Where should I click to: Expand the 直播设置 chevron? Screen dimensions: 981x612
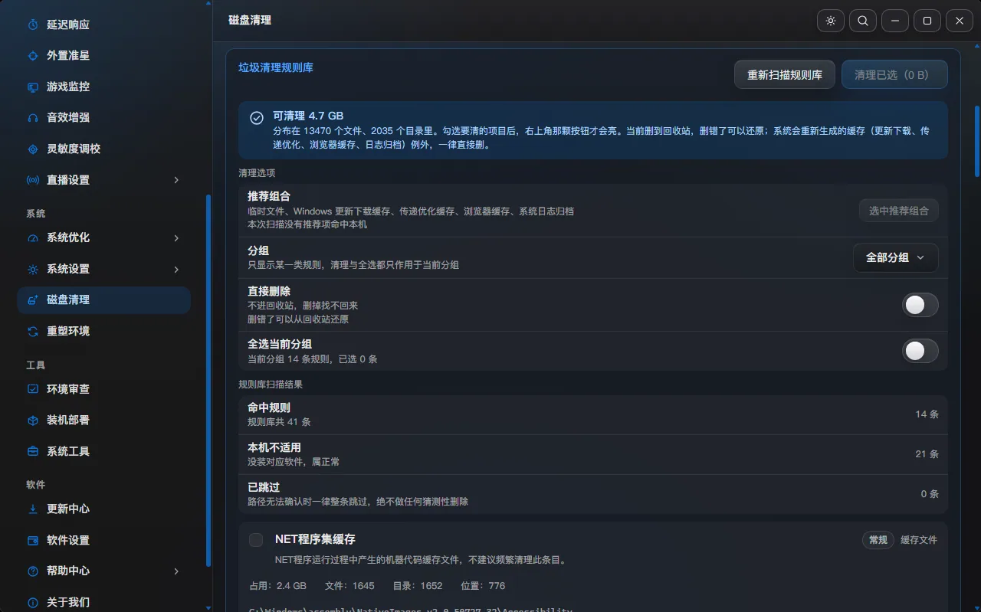point(176,180)
